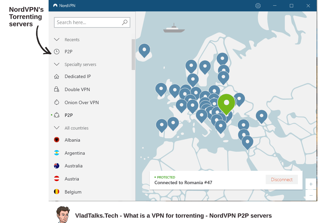The width and height of the screenshot is (327, 223).
Task: Click the specialty P2P servers icon
Action: 57,115
